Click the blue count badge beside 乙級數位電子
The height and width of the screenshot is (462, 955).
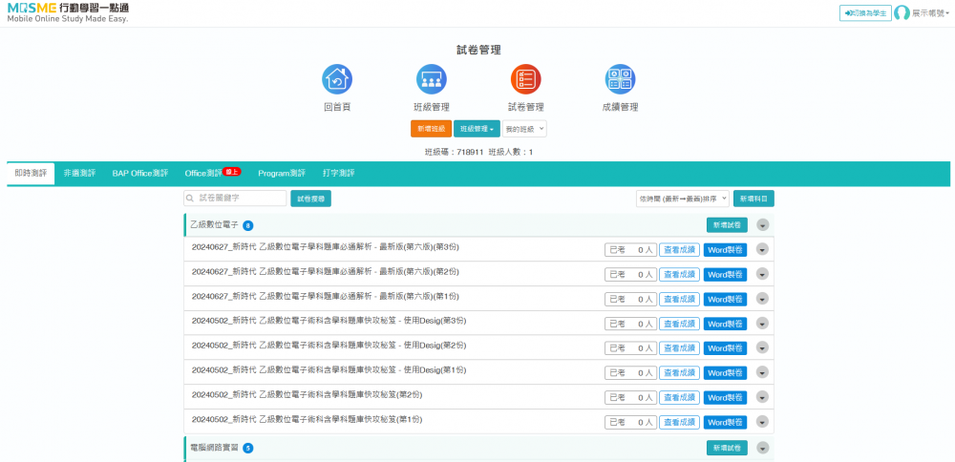pyautogui.click(x=248, y=225)
